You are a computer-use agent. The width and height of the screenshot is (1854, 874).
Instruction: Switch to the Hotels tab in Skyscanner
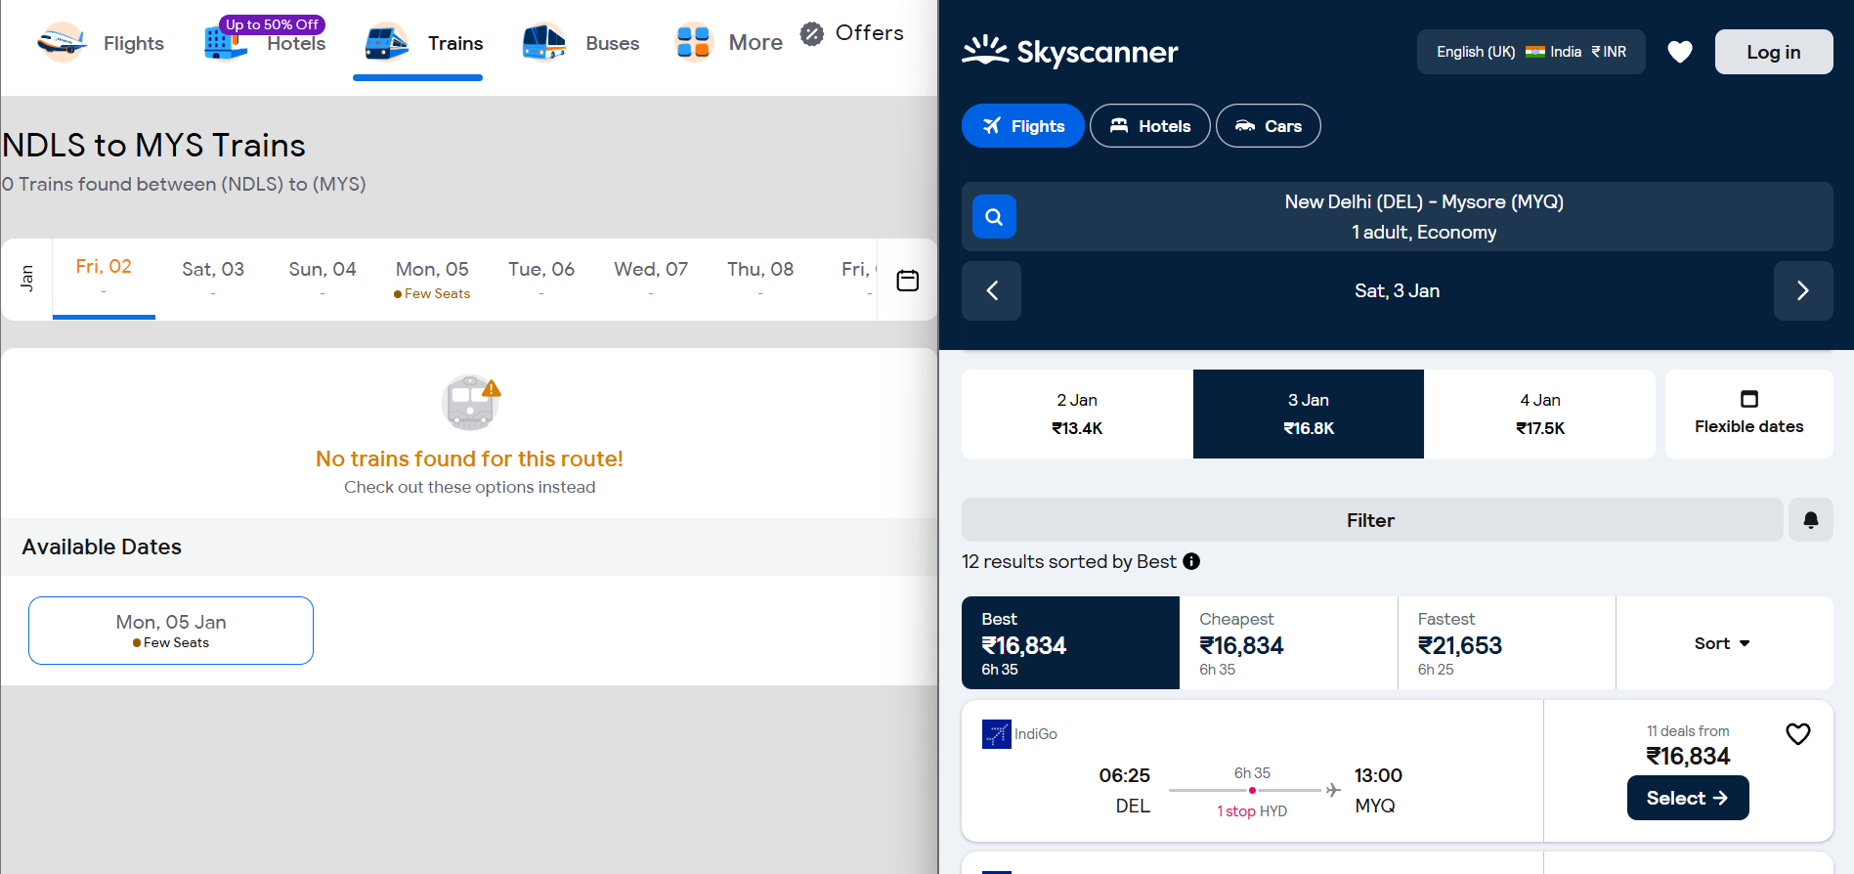click(x=1149, y=126)
